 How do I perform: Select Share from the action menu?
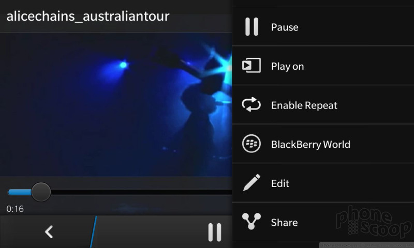[323, 222]
